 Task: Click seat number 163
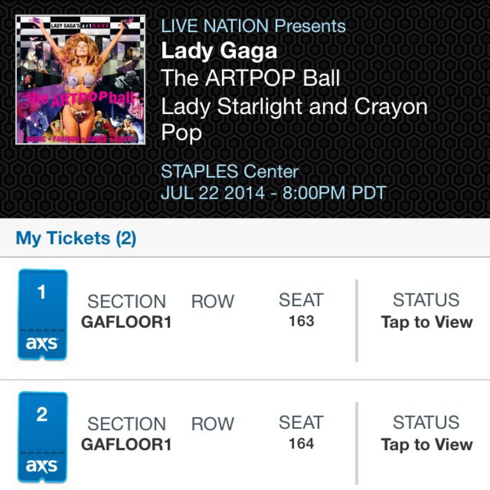tap(301, 321)
